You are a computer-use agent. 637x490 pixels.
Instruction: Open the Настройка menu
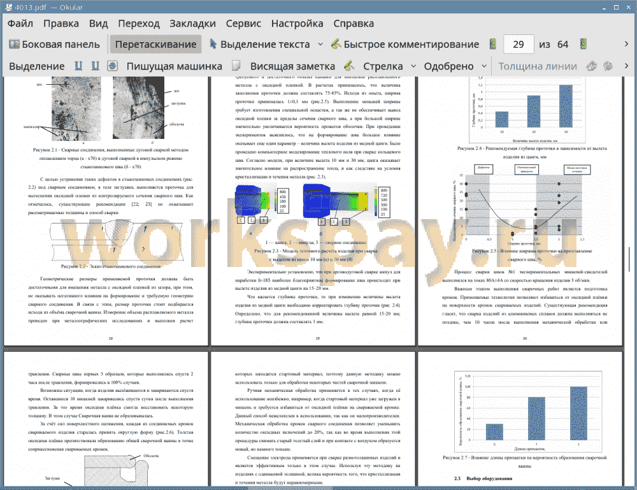click(x=297, y=24)
